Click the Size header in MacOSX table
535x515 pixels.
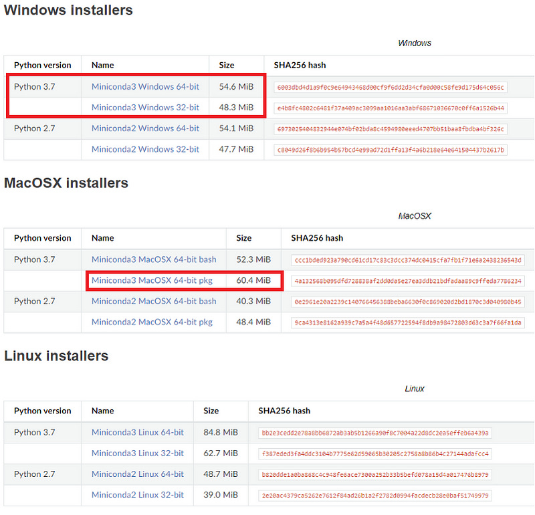tap(244, 238)
